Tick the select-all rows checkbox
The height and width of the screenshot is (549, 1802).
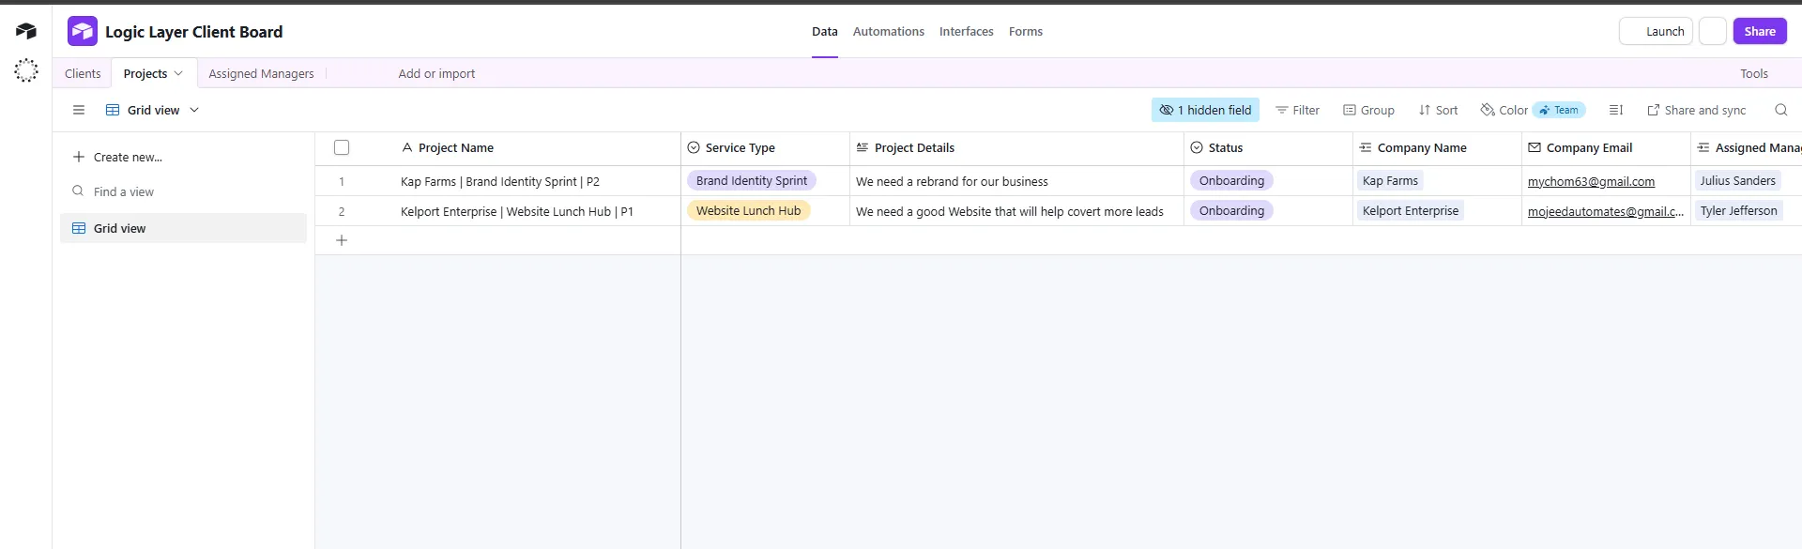click(x=342, y=147)
